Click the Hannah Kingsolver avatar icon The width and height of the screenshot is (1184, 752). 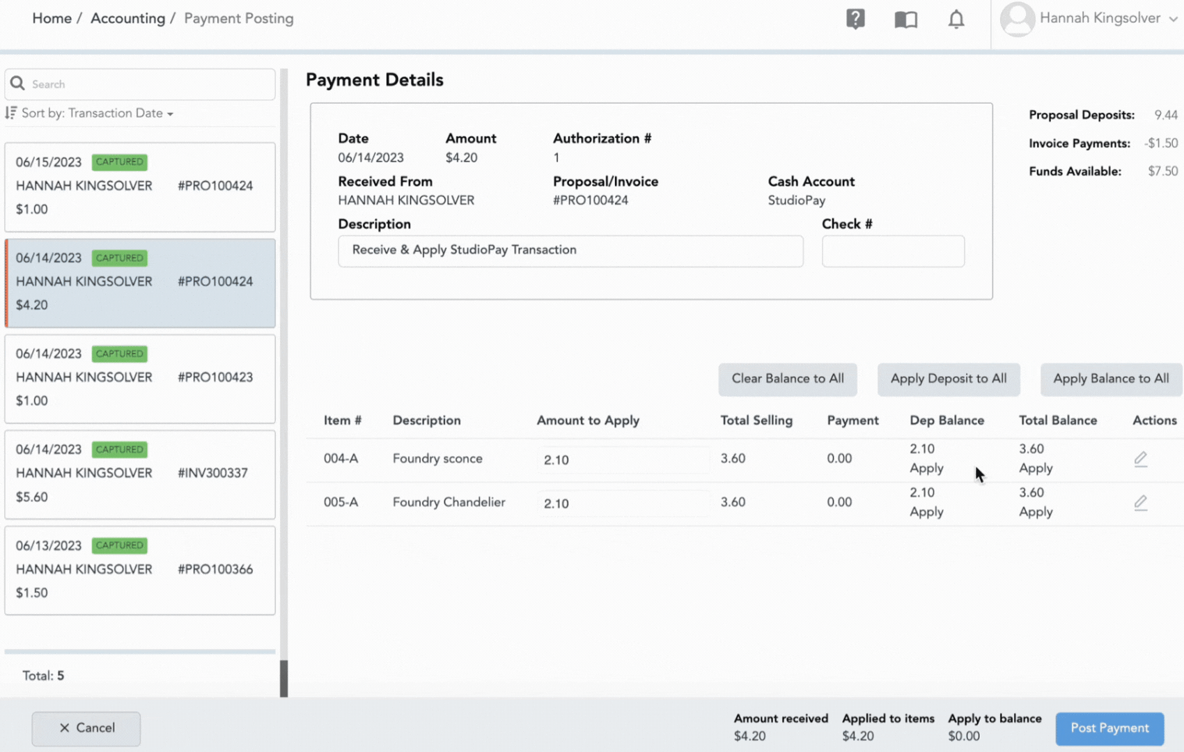[1017, 19]
